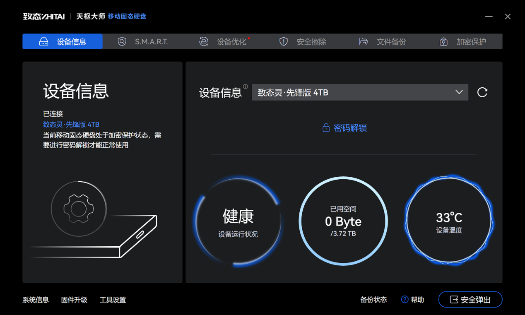This screenshot has width=525, height=315.
Task: Open the 致态灵·先锋版 4TB device selector
Action: [352, 92]
